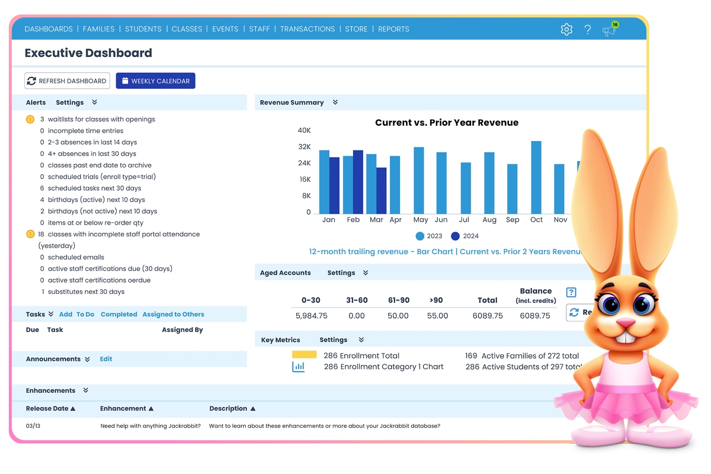Image resolution: width=711 pixels, height=474 pixels.
Task: Open the announcements megaphone with 16 notifications
Action: click(x=610, y=30)
